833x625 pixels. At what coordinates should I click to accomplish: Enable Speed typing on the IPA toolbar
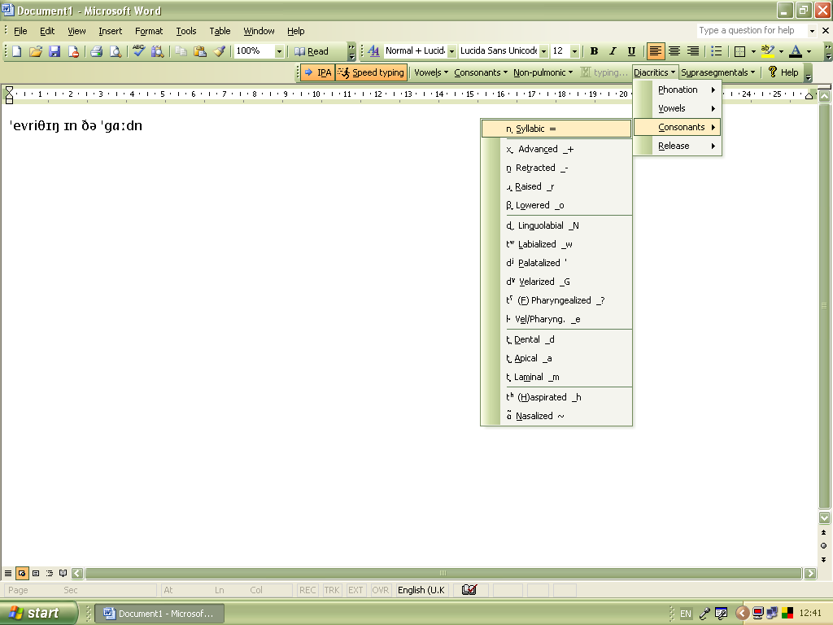pyautogui.click(x=371, y=72)
